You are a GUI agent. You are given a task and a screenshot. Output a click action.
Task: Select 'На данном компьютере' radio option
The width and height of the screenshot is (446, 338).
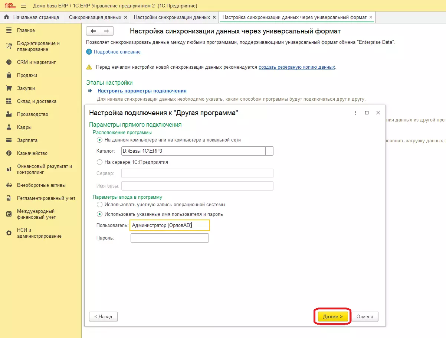(99, 140)
